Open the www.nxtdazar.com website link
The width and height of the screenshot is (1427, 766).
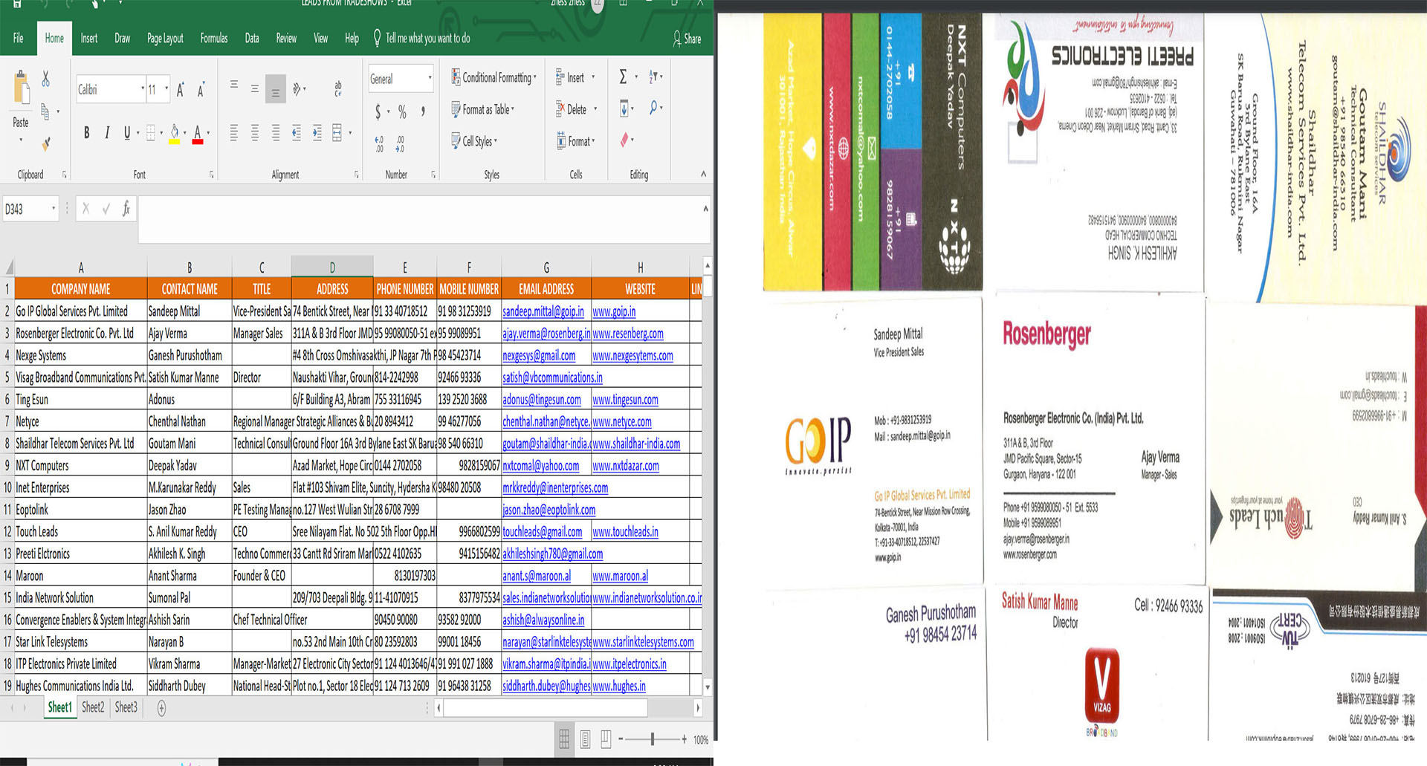pos(626,466)
